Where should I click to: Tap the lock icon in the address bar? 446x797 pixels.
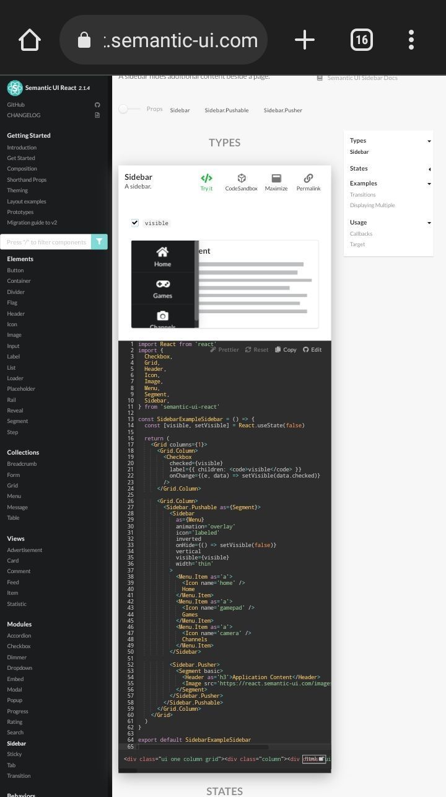(x=84, y=40)
